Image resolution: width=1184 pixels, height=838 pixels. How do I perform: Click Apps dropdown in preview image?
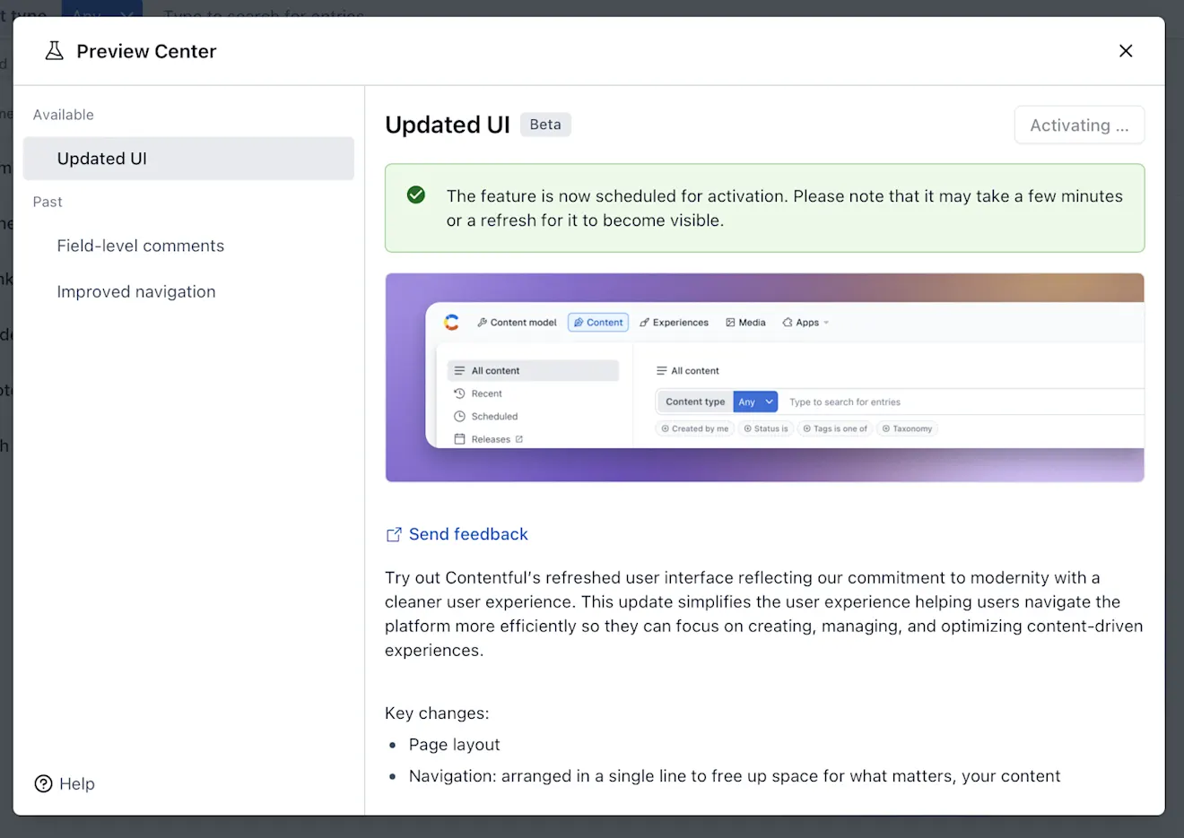[x=805, y=323]
